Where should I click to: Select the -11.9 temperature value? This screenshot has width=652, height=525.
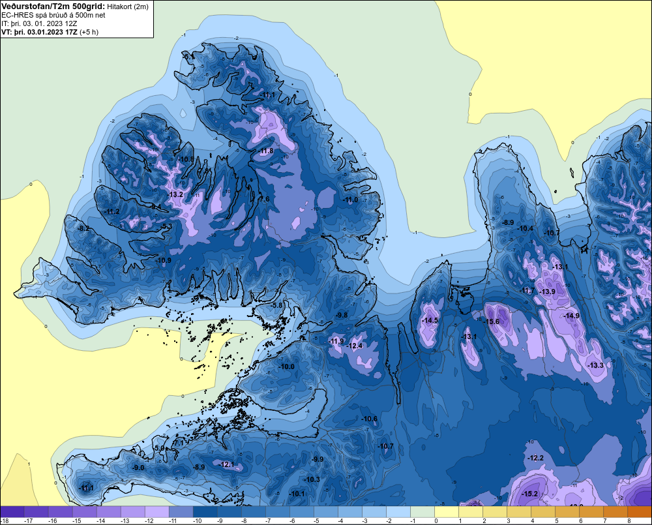coord(336,341)
